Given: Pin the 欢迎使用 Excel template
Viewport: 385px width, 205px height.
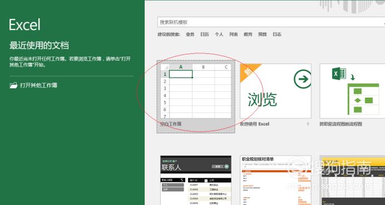Looking at the screenshot, I should tap(308, 124).
